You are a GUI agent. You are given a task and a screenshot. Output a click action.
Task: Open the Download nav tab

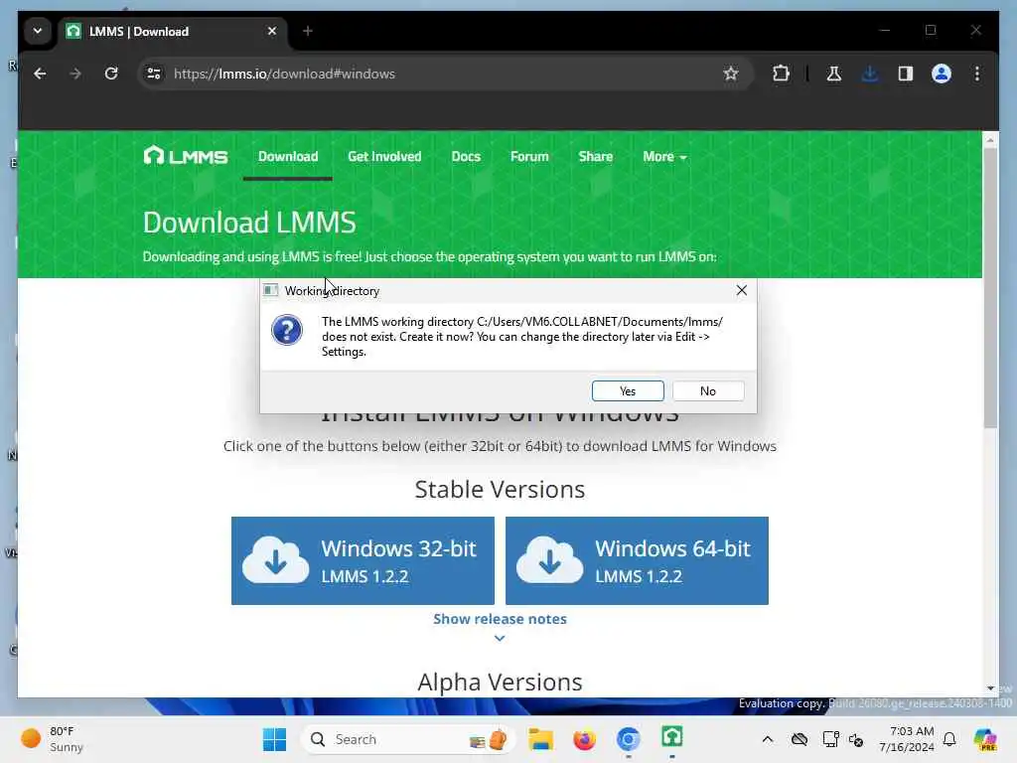(288, 156)
